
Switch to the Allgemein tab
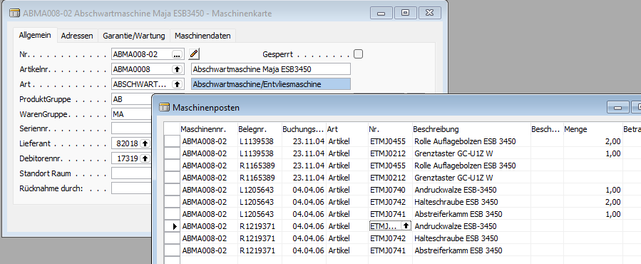coord(35,35)
